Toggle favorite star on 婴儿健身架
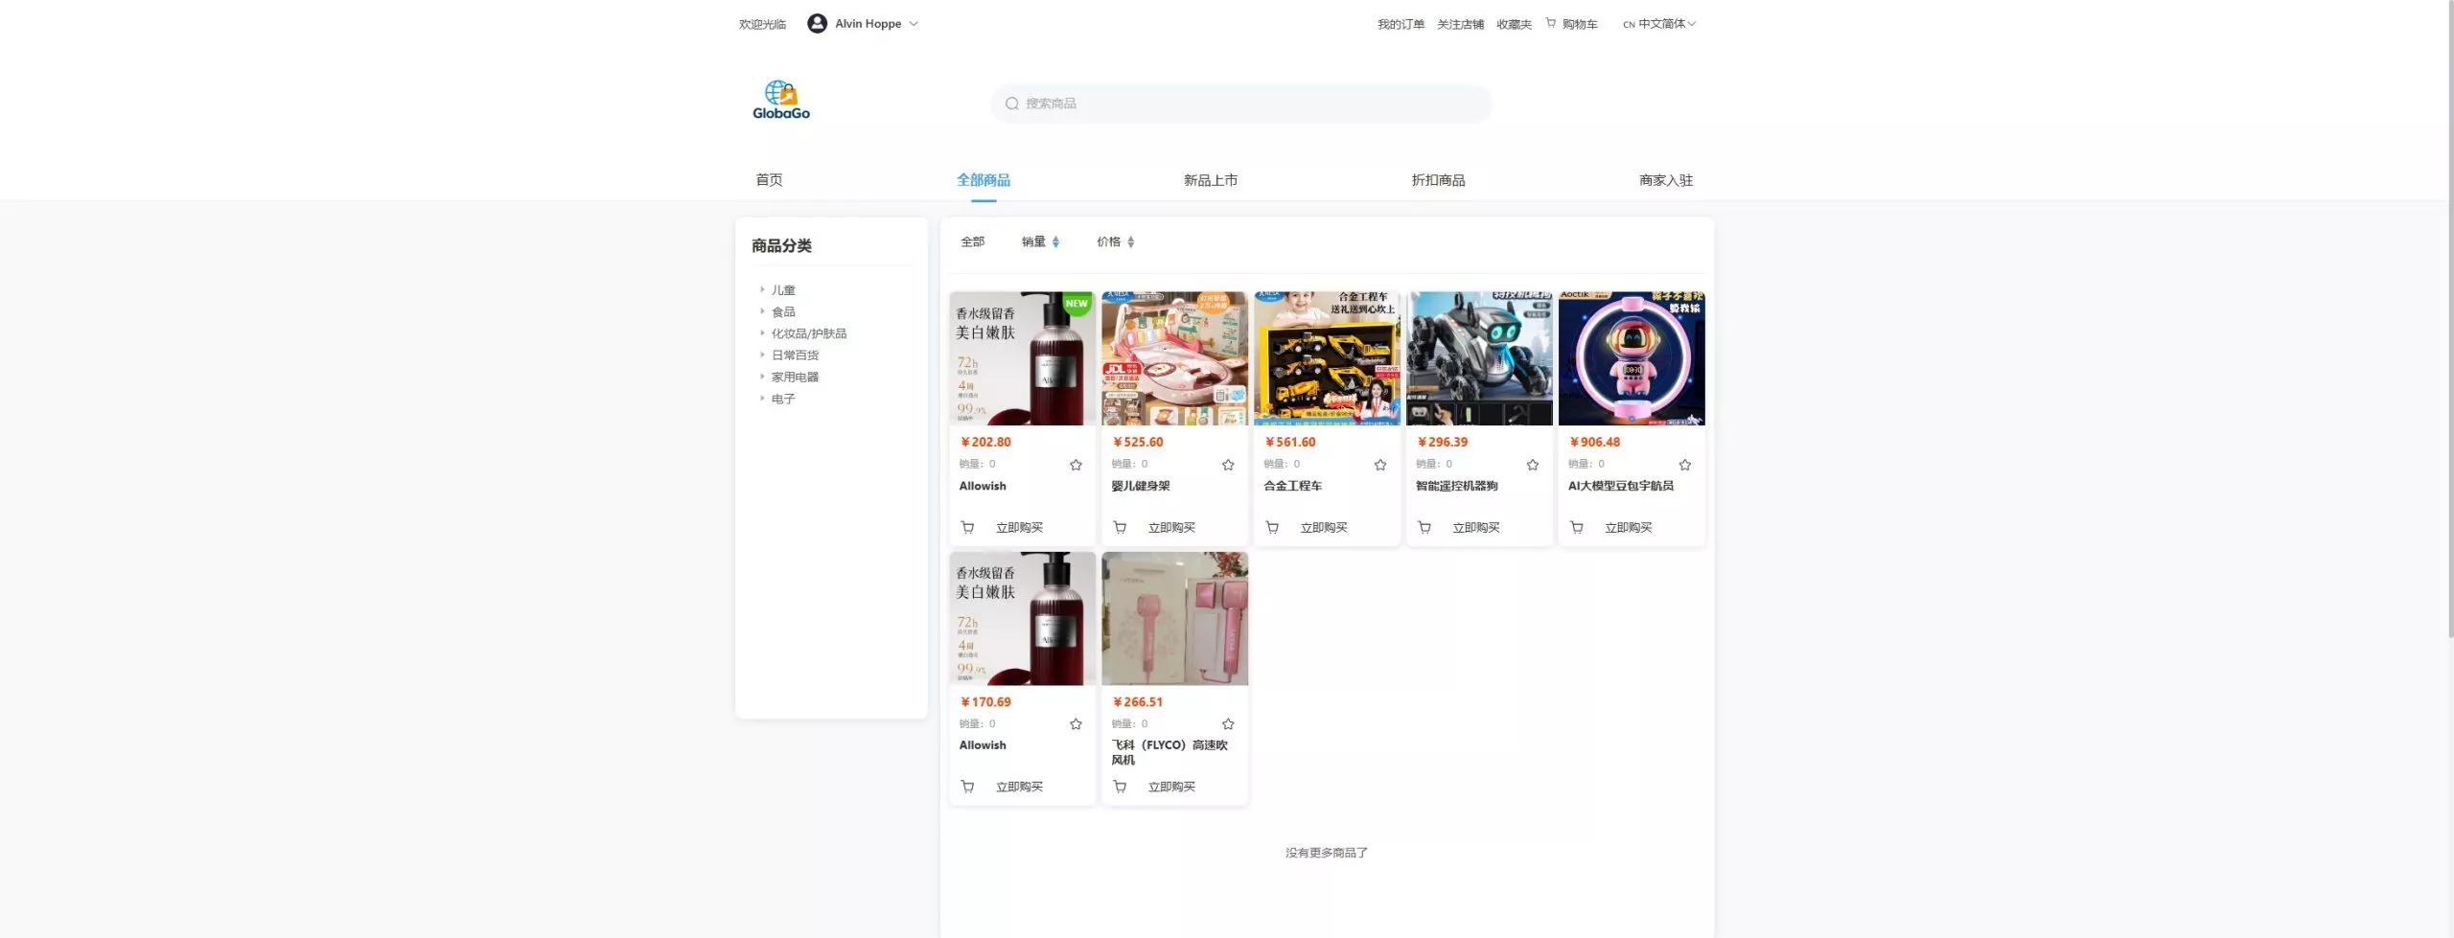Screen dimensions: 2454x938 click(x=1228, y=466)
